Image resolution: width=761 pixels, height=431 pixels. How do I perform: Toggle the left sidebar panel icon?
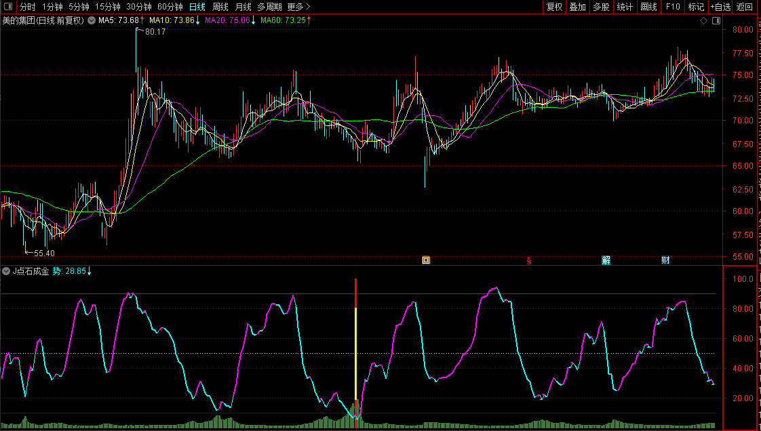pos(7,7)
